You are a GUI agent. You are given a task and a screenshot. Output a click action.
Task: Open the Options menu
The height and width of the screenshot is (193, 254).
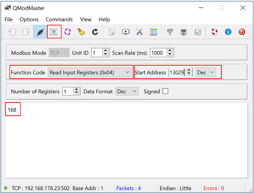[x=29, y=19]
